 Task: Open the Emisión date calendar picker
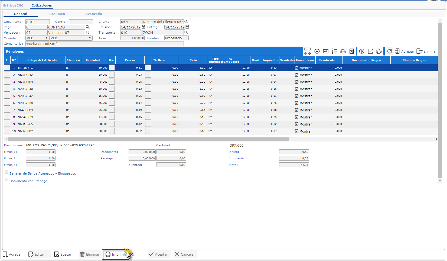point(144,27)
